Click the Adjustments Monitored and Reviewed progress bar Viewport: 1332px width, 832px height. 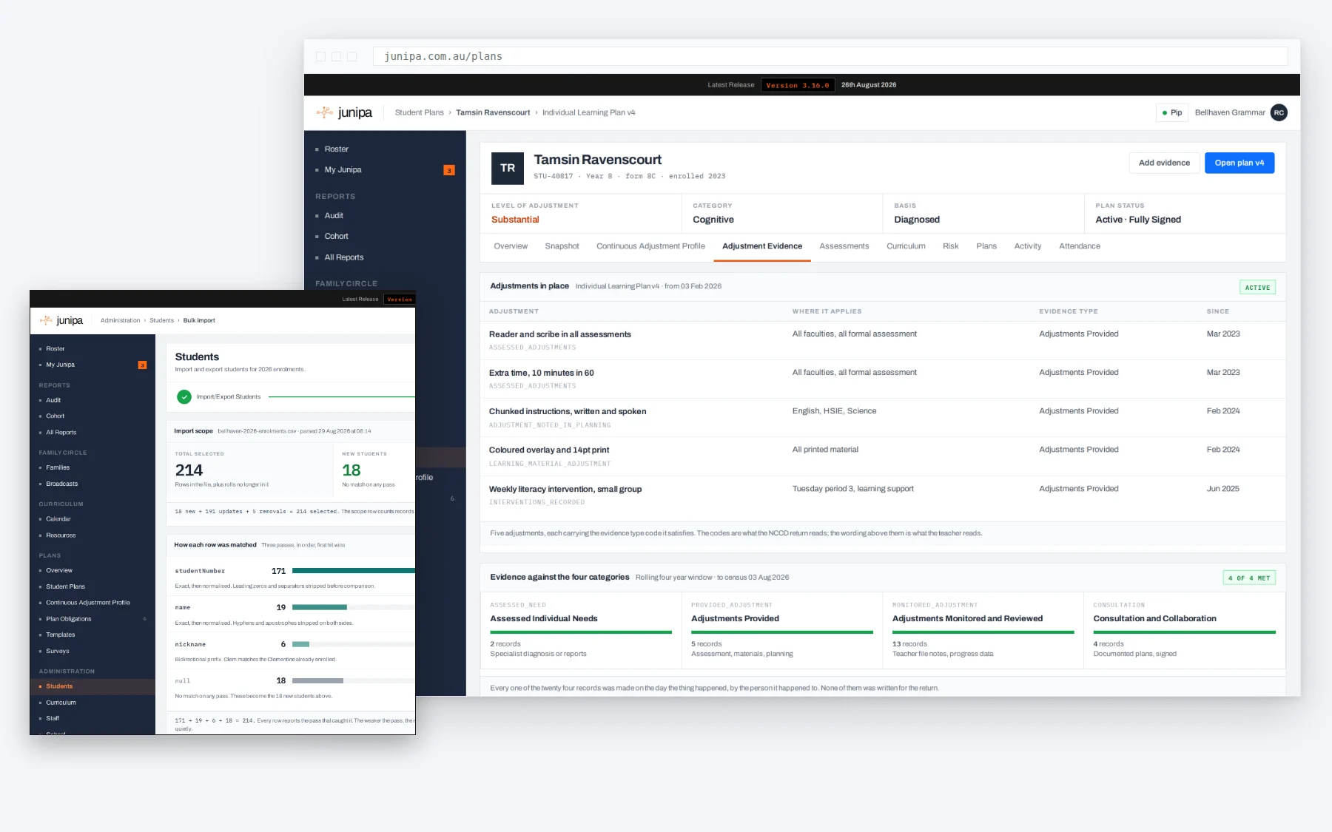pos(983,632)
